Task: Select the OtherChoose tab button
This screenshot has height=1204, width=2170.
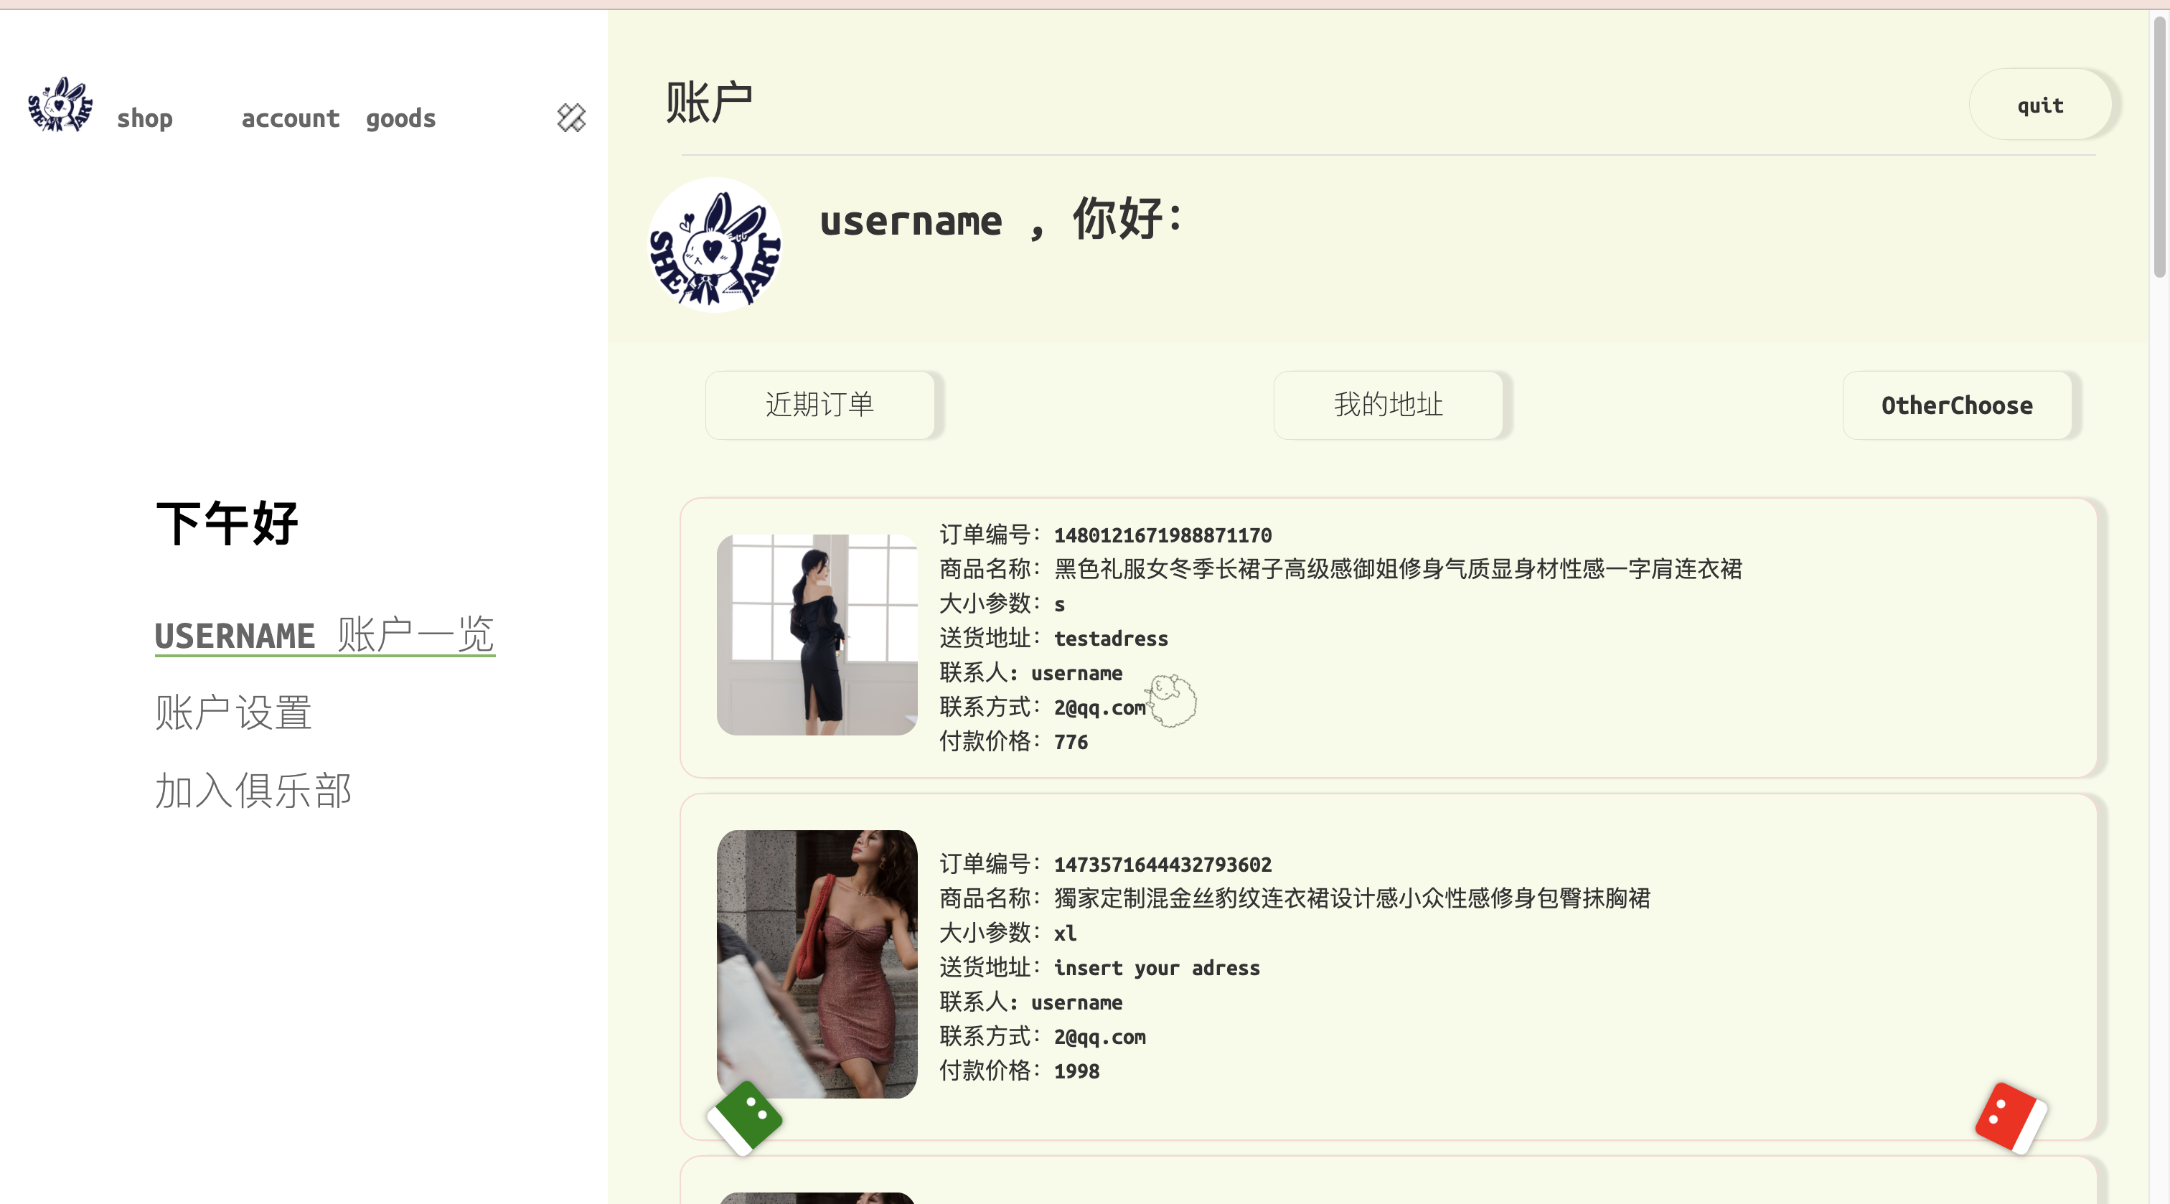Action: tap(1956, 405)
